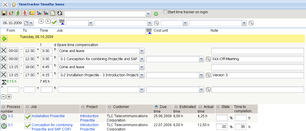Viewport: 306px width, 131px height.
Task: Click the refresh arrows icon in toolbar
Action: click(60, 13)
